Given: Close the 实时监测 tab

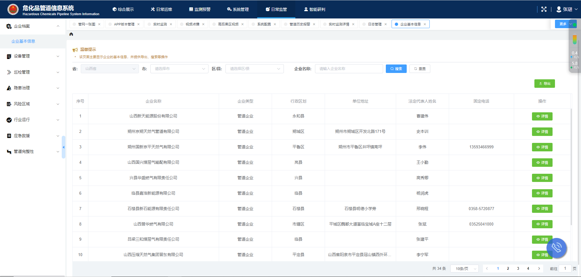Looking at the screenshot, I should click(x=171, y=24).
